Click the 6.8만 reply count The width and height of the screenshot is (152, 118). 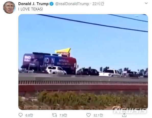point(29,115)
